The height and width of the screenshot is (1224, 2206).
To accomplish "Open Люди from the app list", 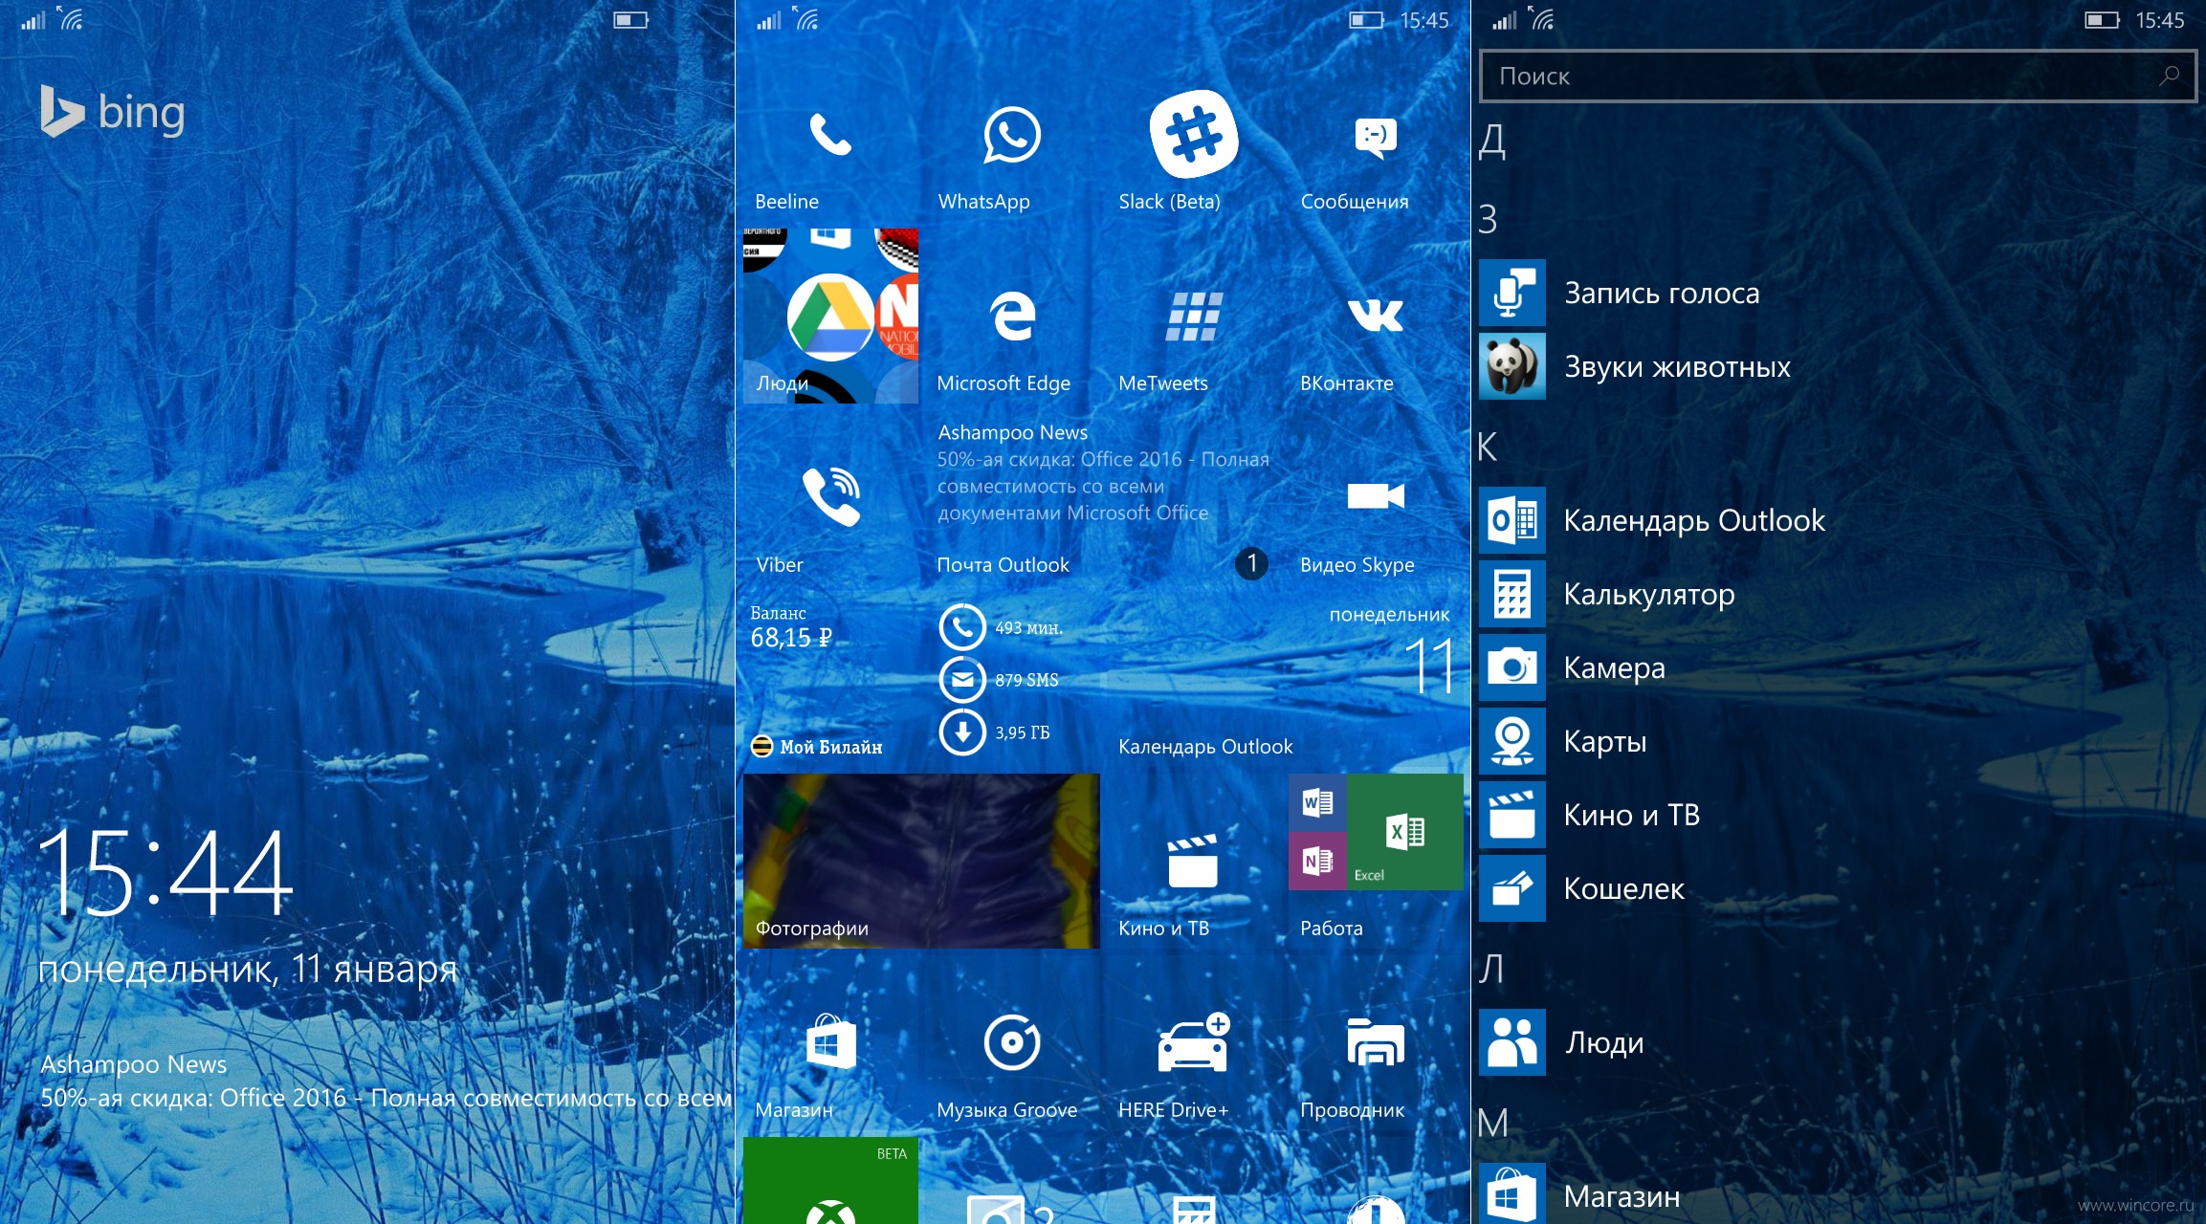I will 1837,1042.
